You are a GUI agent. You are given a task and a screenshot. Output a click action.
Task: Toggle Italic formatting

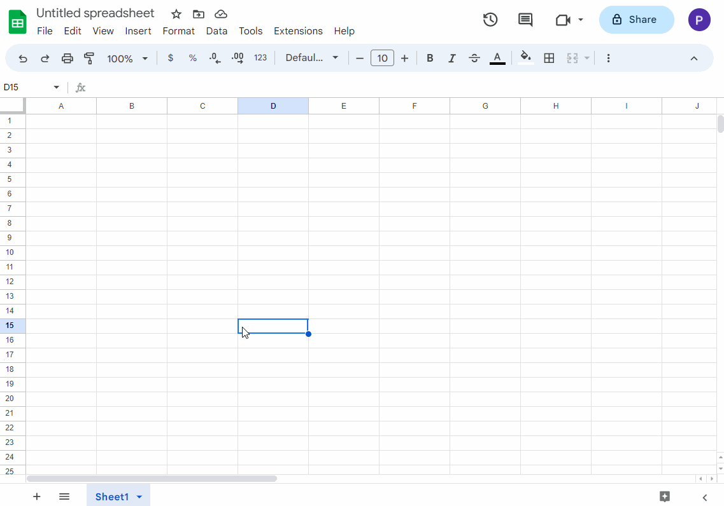click(452, 58)
